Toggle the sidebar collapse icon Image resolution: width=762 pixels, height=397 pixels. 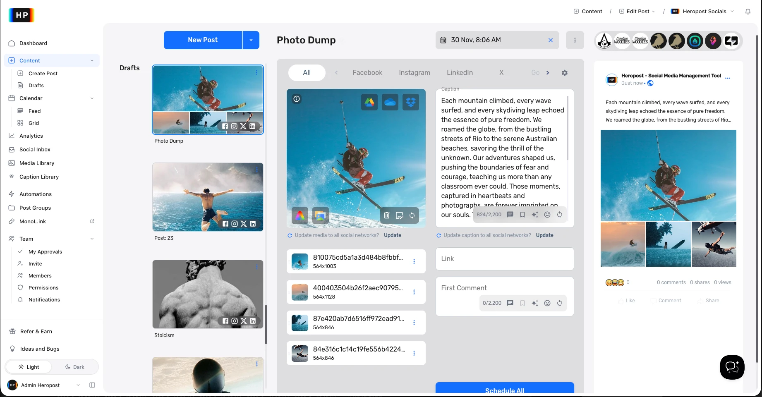click(92, 385)
